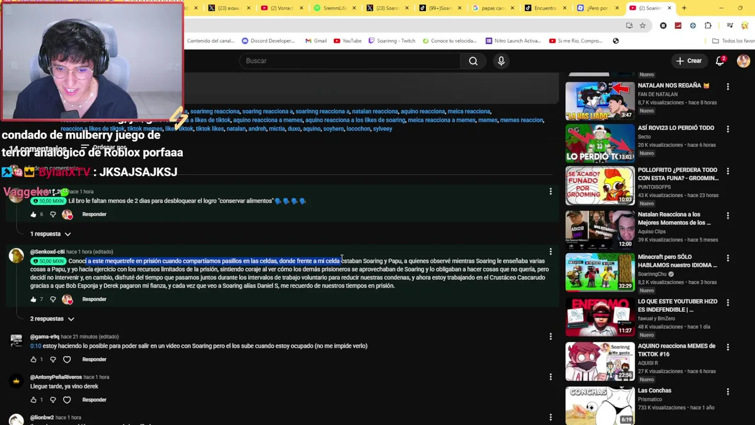Heart the gama-e9q comment
Screen dimensions: 755x425
(x=67, y=359)
